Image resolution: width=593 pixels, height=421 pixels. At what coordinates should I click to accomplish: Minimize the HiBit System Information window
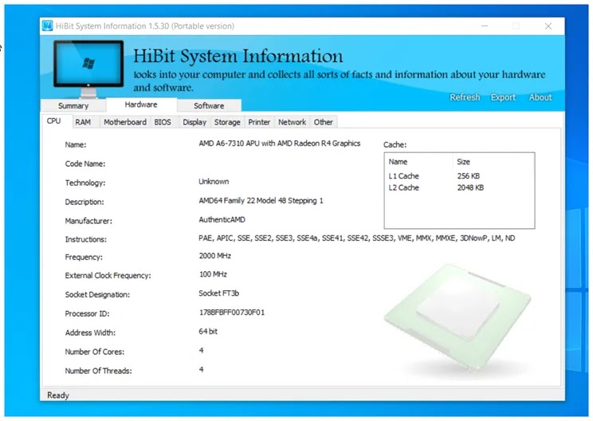pyautogui.click(x=485, y=26)
